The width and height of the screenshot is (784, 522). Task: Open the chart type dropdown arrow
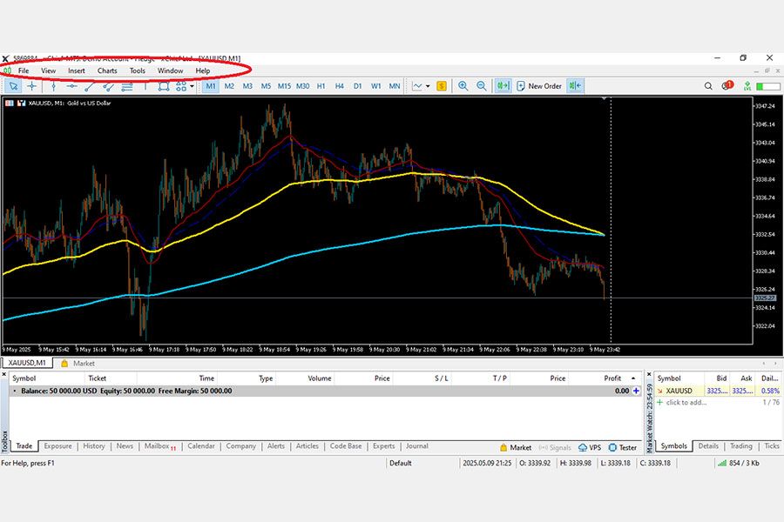point(428,86)
